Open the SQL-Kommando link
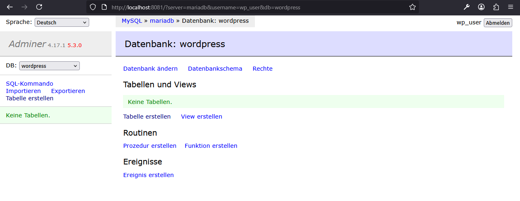 tap(29, 84)
